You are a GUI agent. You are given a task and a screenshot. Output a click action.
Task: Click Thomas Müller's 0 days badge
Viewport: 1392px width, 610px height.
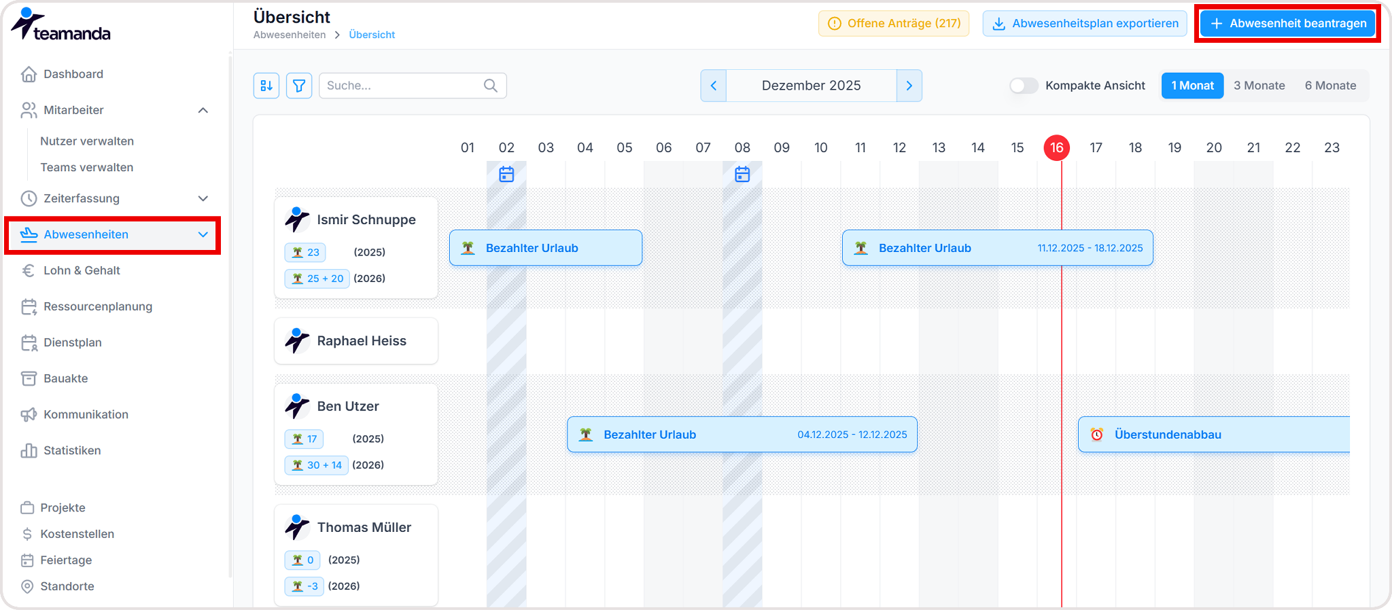pos(302,560)
